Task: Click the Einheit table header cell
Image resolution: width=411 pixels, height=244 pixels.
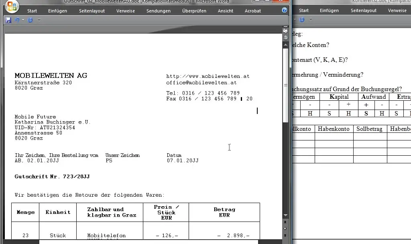Action: tap(58, 212)
